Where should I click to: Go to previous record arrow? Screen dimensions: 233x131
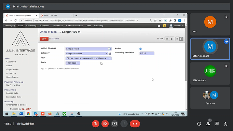tap(167, 39)
